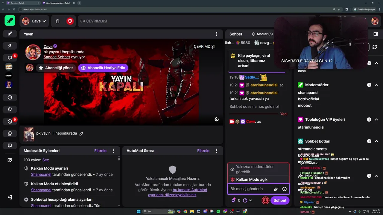Open the webcam-style sidebar icon
383x215 pixels.
10,133
